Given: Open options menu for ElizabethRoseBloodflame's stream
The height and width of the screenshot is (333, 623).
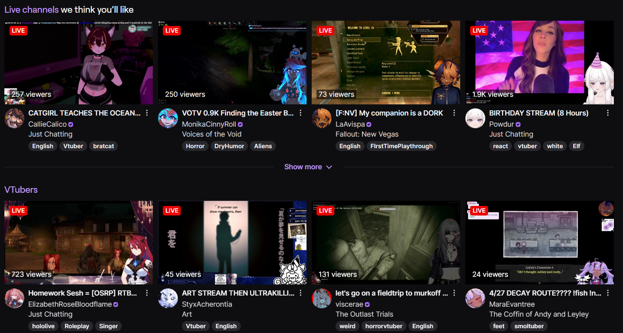Looking at the screenshot, I should [x=147, y=293].
